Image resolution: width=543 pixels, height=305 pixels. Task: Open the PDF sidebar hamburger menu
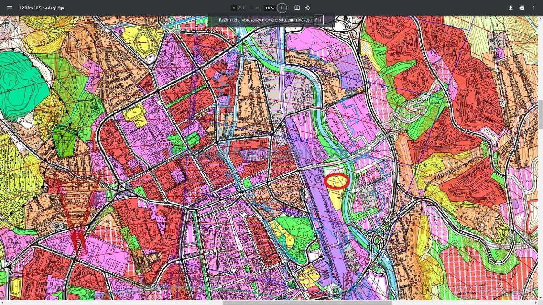tap(10, 8)
